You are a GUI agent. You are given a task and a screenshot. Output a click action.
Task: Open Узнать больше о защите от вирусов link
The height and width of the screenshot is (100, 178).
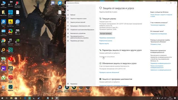coord(161,16)
